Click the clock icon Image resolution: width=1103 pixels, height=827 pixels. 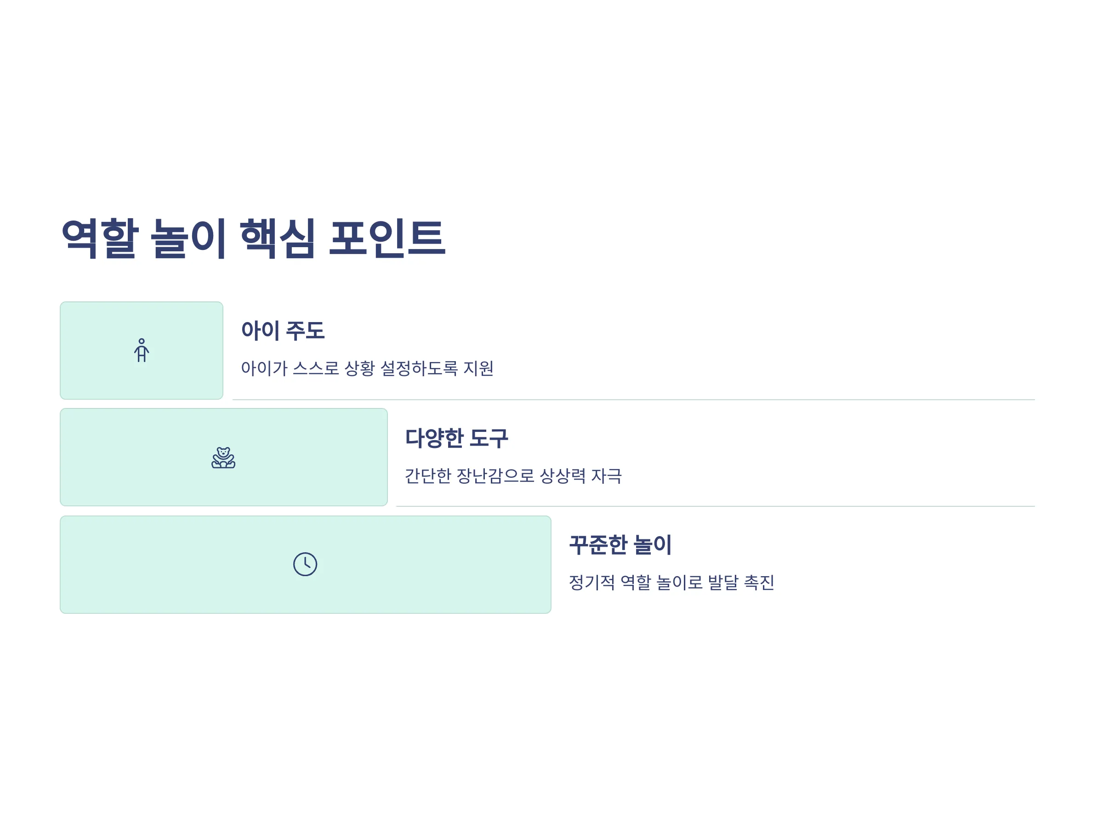[x=305, y=564]
